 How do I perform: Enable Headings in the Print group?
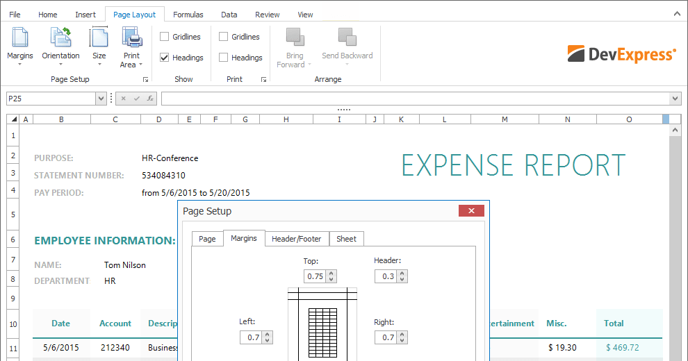223,58
